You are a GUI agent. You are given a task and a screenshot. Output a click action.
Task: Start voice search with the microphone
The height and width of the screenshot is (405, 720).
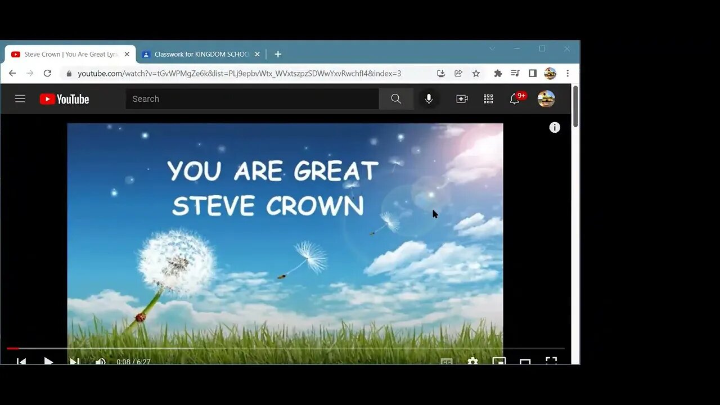(x=429, y=99)
